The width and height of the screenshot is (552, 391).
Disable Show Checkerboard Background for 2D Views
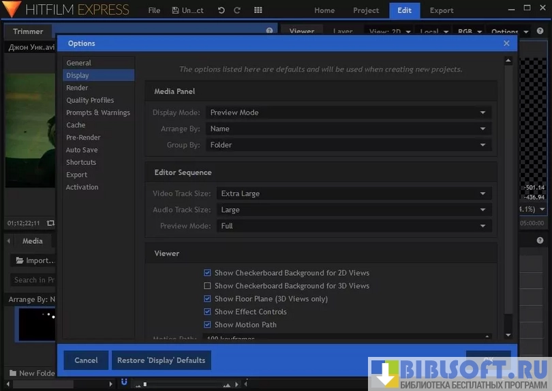(x=207, y=273)
